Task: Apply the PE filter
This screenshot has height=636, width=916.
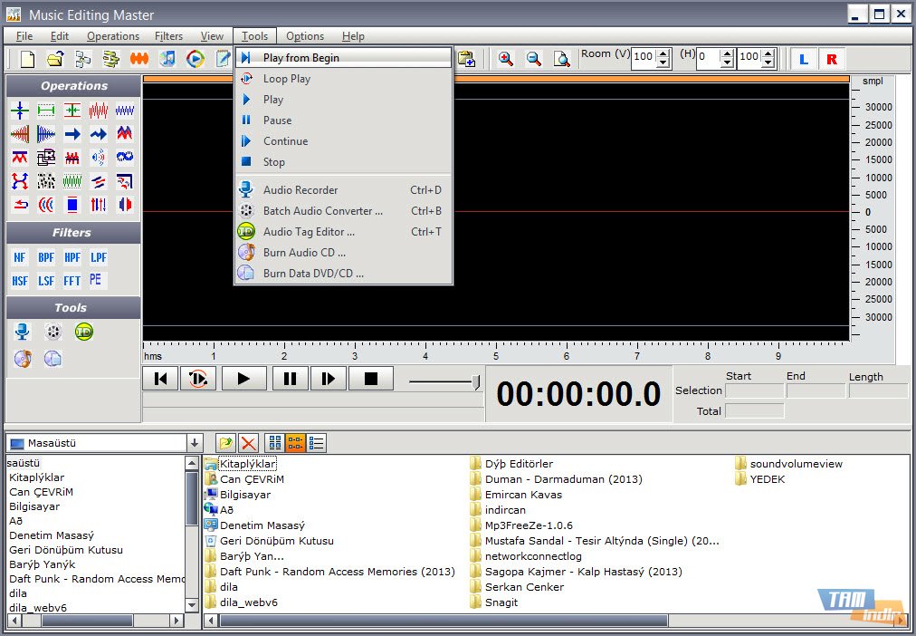Action: click(x=96, y=280)
